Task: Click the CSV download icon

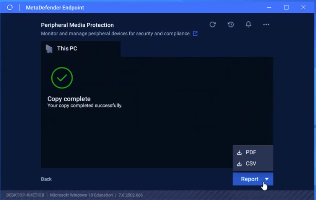Action: point(239,164)
